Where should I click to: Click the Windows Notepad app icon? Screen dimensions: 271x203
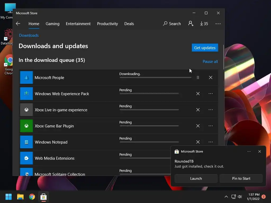tap(26, 142)
